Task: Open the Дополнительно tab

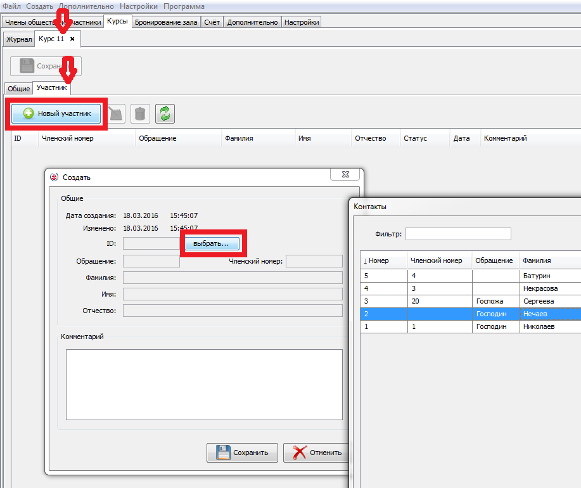Action: 252,22
